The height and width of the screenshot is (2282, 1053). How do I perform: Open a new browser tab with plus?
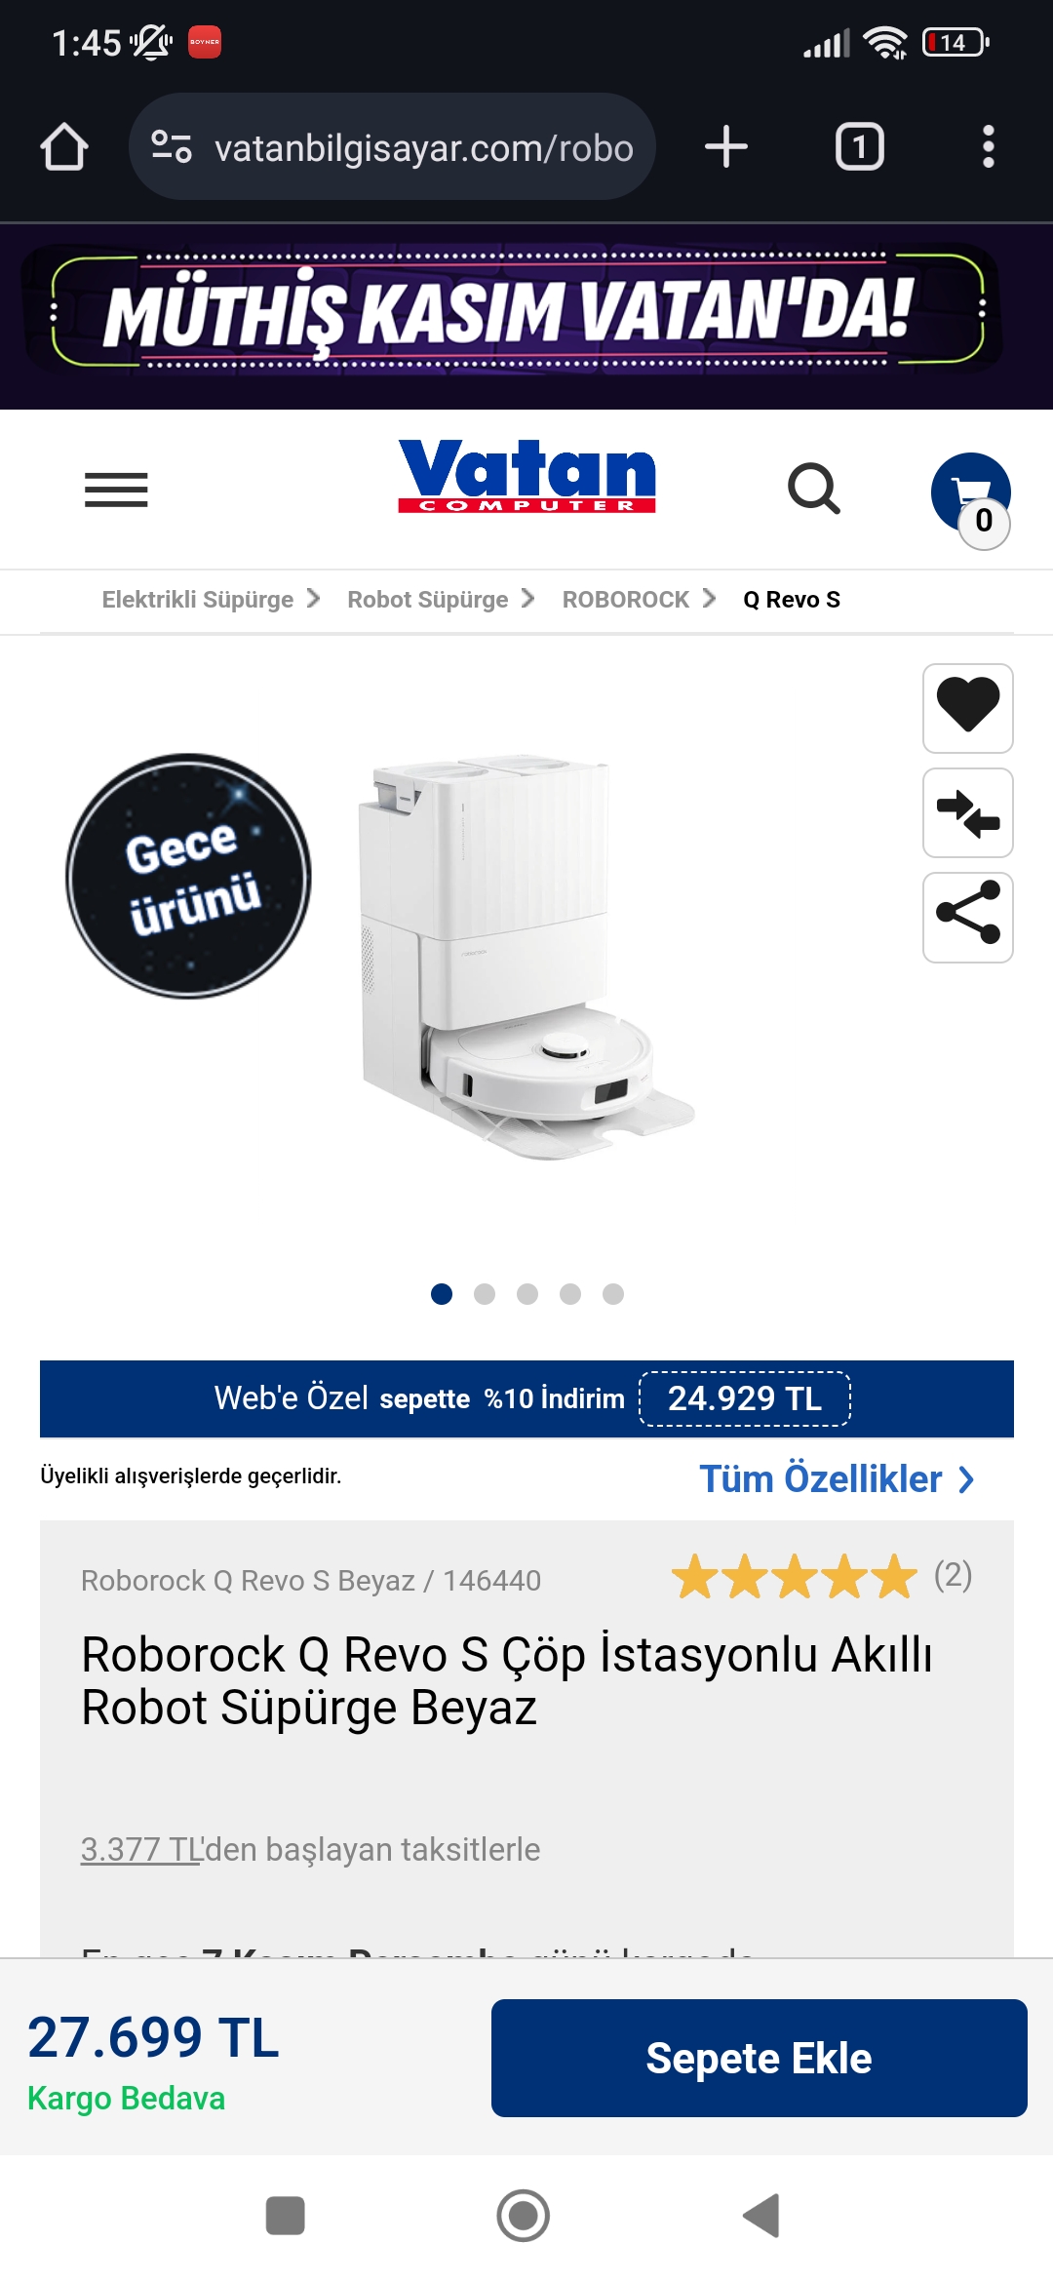[725, 147]
